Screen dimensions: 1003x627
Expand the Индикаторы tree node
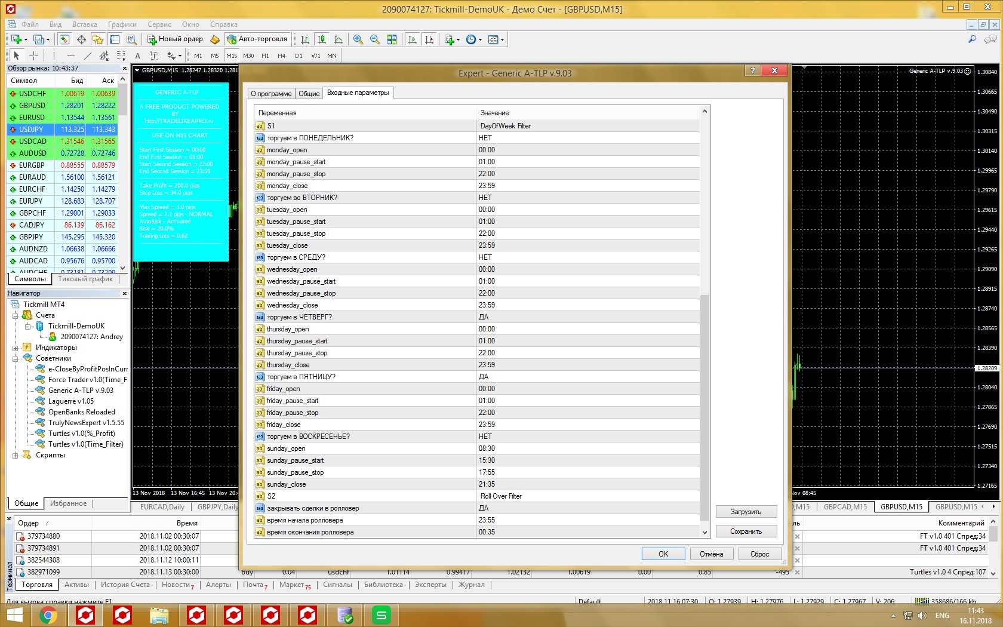(16, 348)
